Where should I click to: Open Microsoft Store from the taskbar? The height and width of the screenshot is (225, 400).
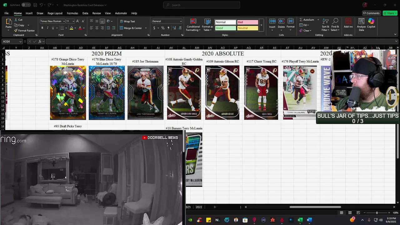(245, 220)
